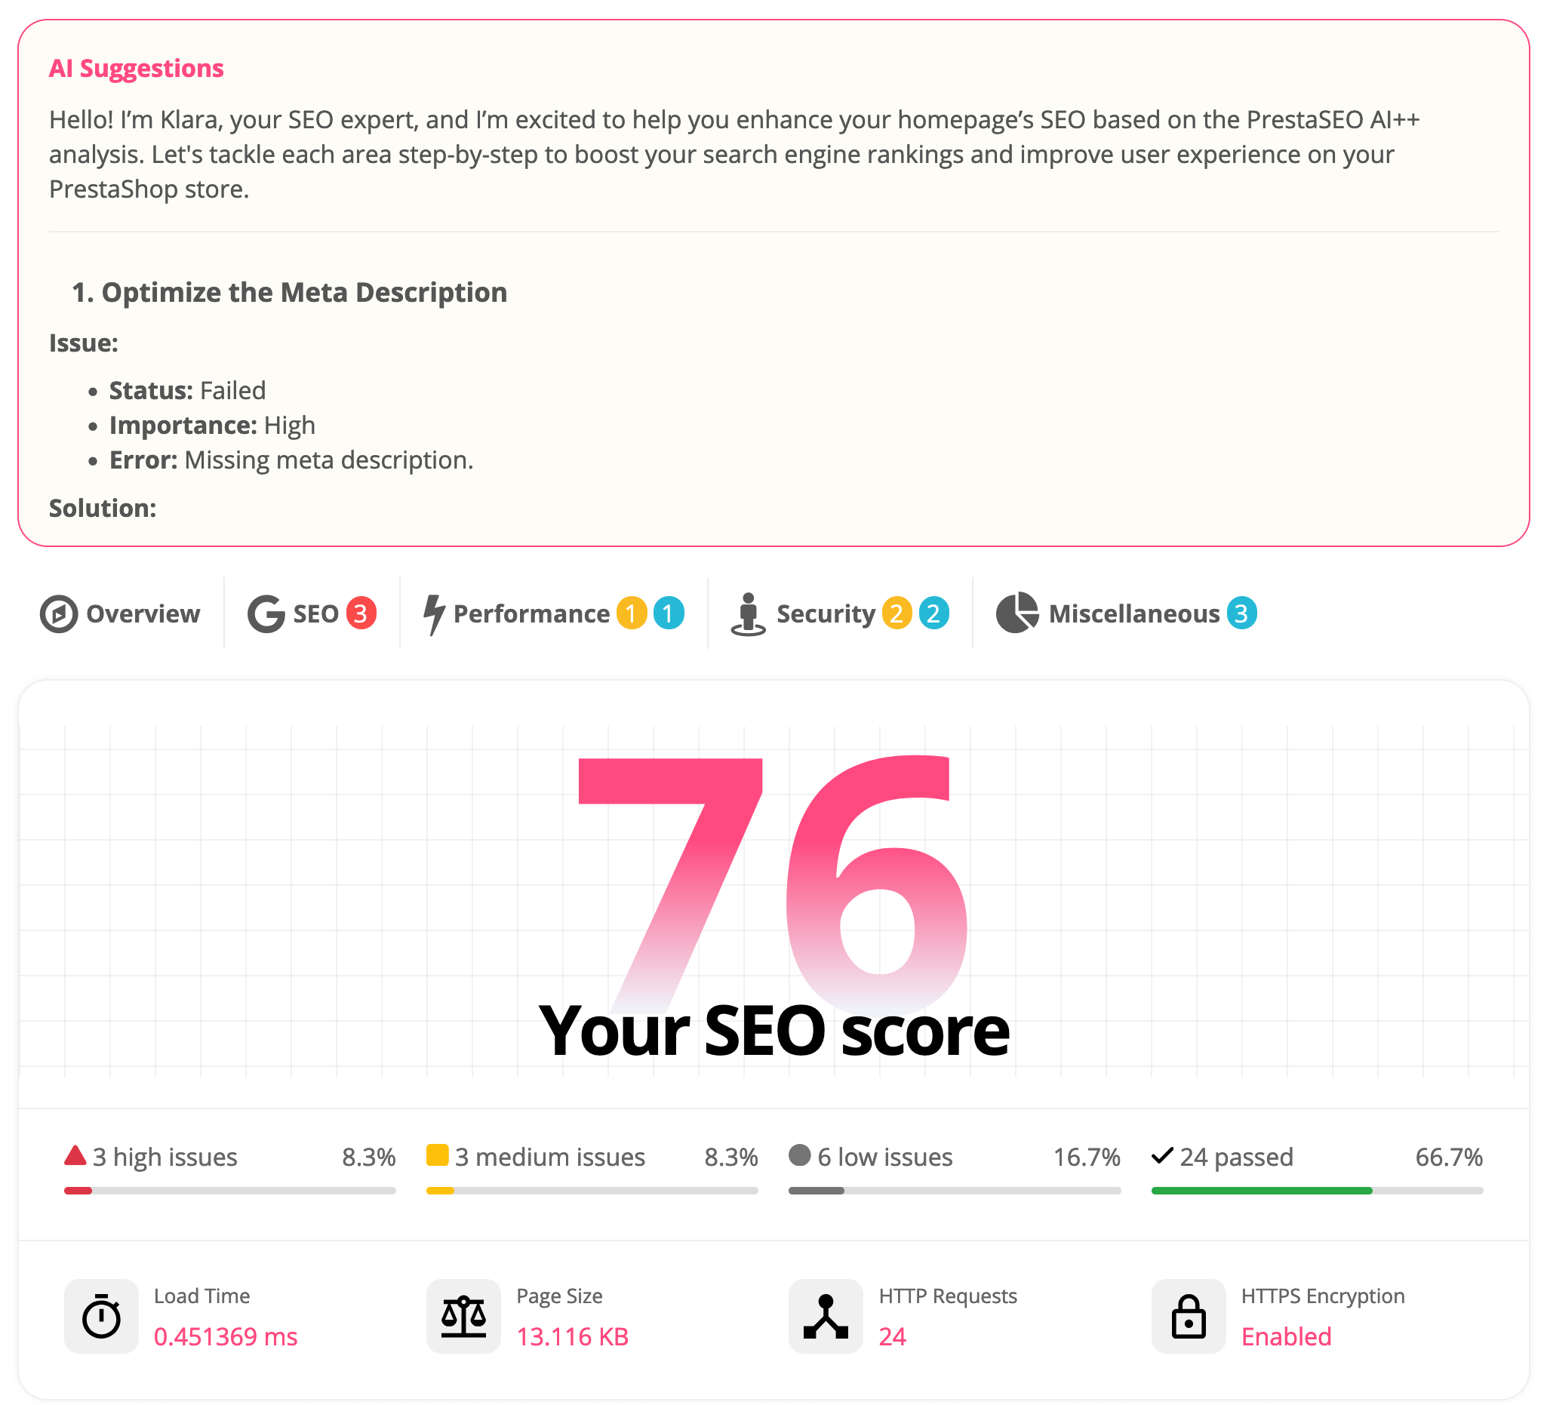
Task: Click the red badge showing 3 SEO issues
Action: click(x=363, y=613)
